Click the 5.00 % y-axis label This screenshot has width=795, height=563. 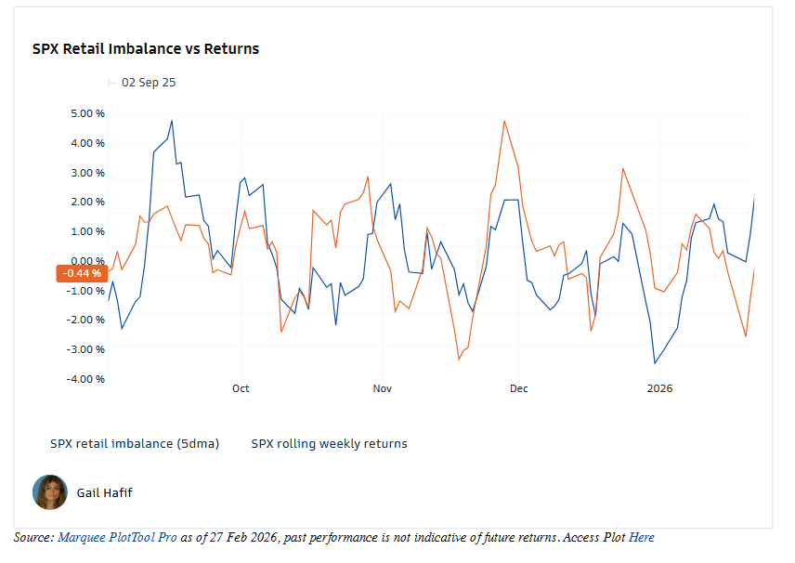[88, 114]
